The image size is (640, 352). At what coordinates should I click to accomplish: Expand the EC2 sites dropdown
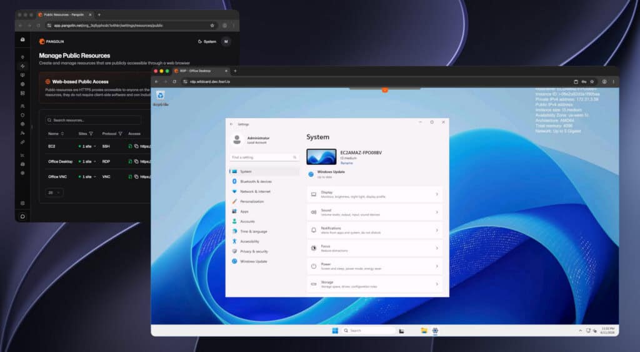coord(87,146)
